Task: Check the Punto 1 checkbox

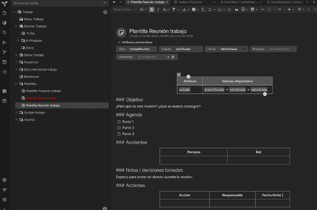Action: click(x=119, y=122)
